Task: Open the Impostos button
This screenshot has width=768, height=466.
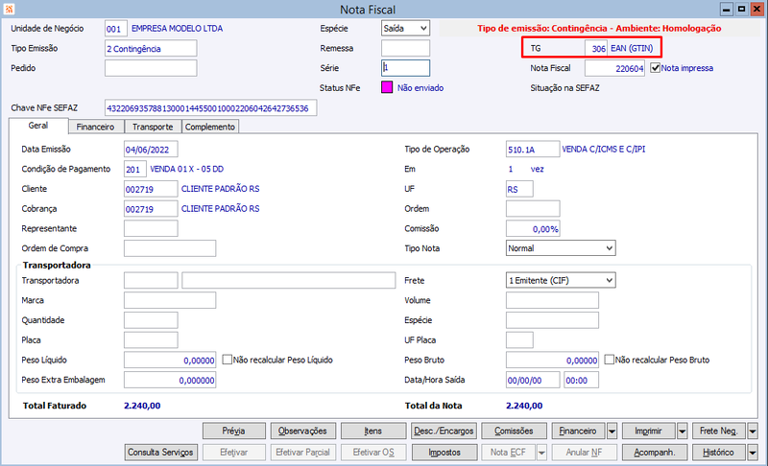Action: (444, 453)
